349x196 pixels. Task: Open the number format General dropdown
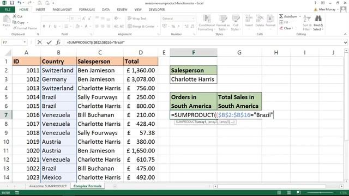point(193,19)
